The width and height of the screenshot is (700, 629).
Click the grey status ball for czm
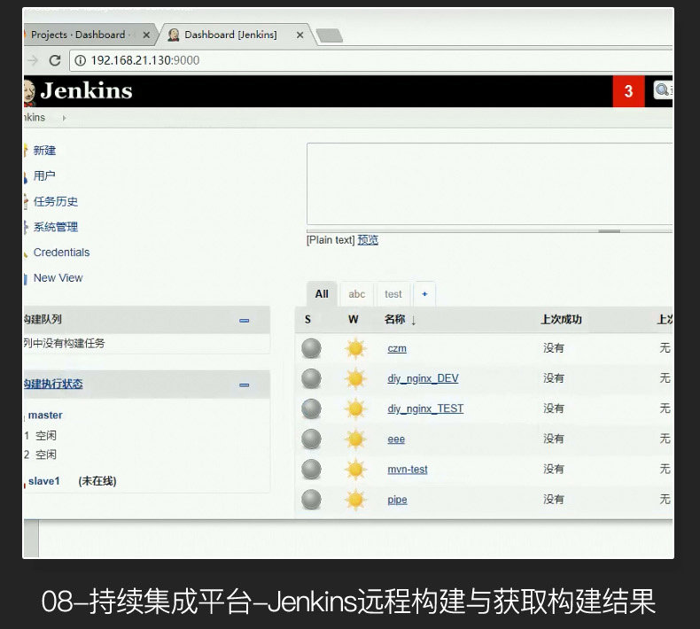click(x=311, y=348)
